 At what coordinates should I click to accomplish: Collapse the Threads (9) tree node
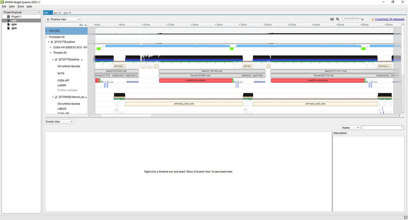[x=51, y=53]
